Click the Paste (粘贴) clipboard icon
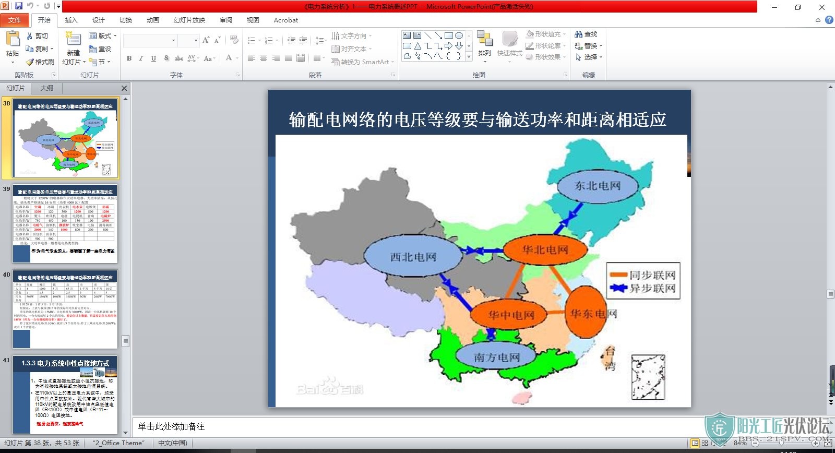Image resolution: width=835 pixels, height=453 pixels. pos(13,39)
